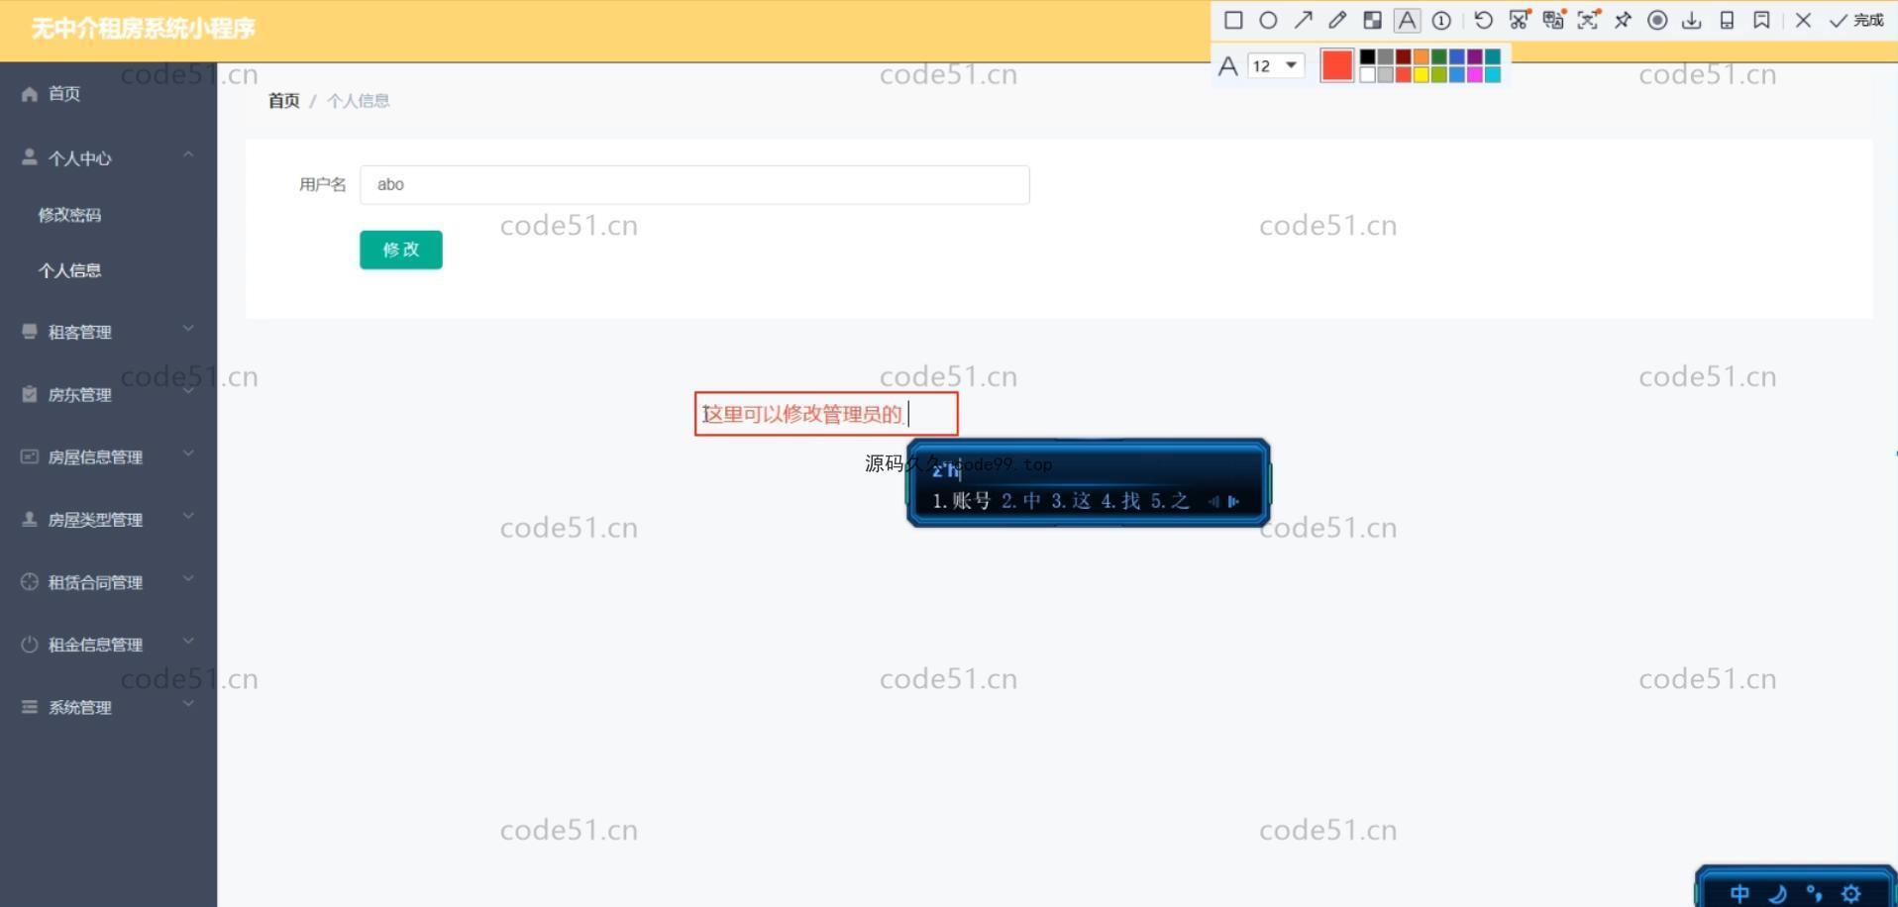The height and width of the screenshot is (907, 1898).
Task: Click the list icon beside 系统管理
Action: tap(30, 707)
